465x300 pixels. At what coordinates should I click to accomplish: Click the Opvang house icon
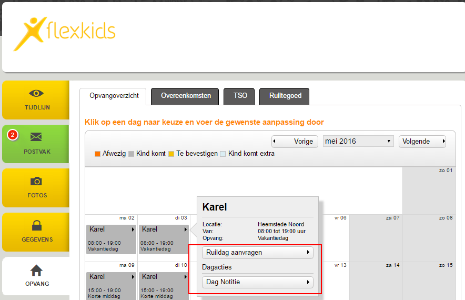[36, 271]
